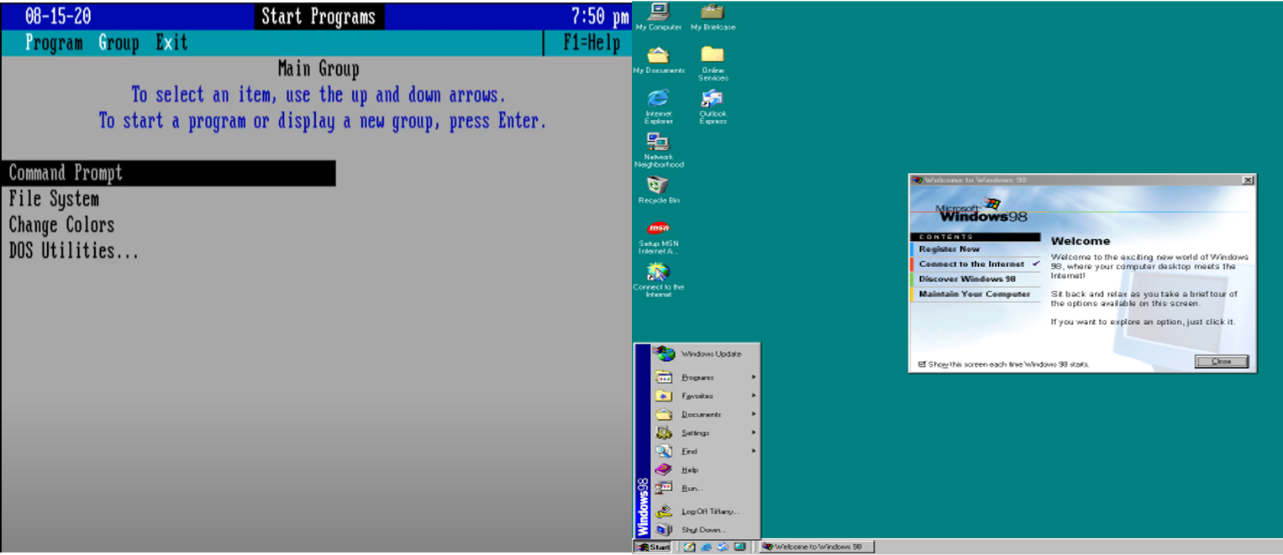
Task: Select File System in the Main Group list
Action: coord(168,199)
